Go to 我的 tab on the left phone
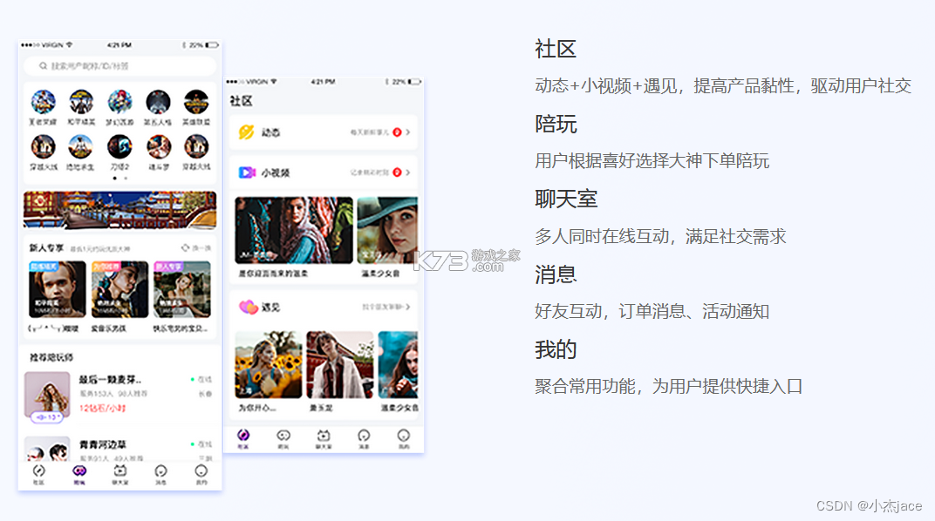The image size is (935, 521). [x=201, y=475]
